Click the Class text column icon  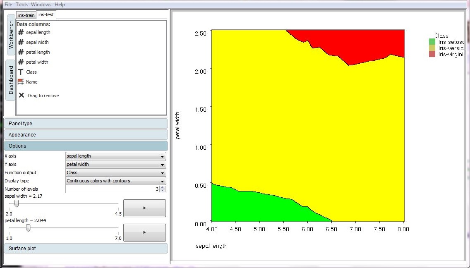click(x=21, y=72)
